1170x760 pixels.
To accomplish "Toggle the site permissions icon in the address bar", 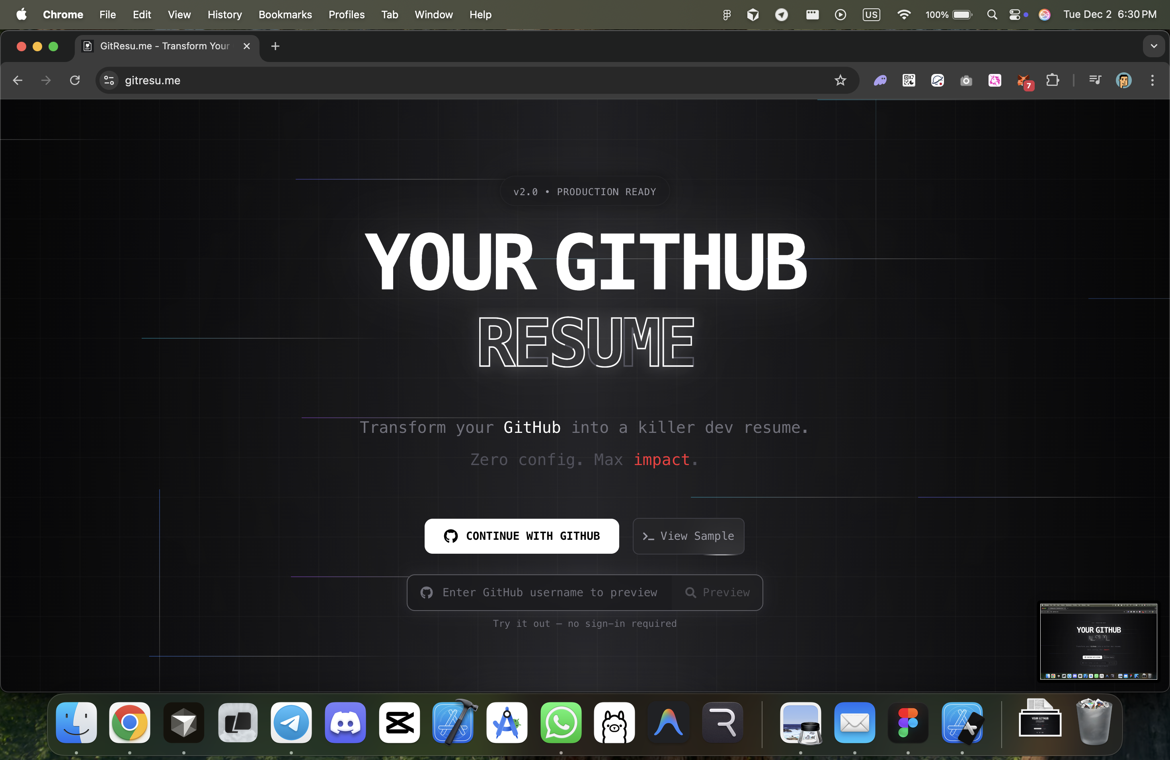I will [109, 81].
